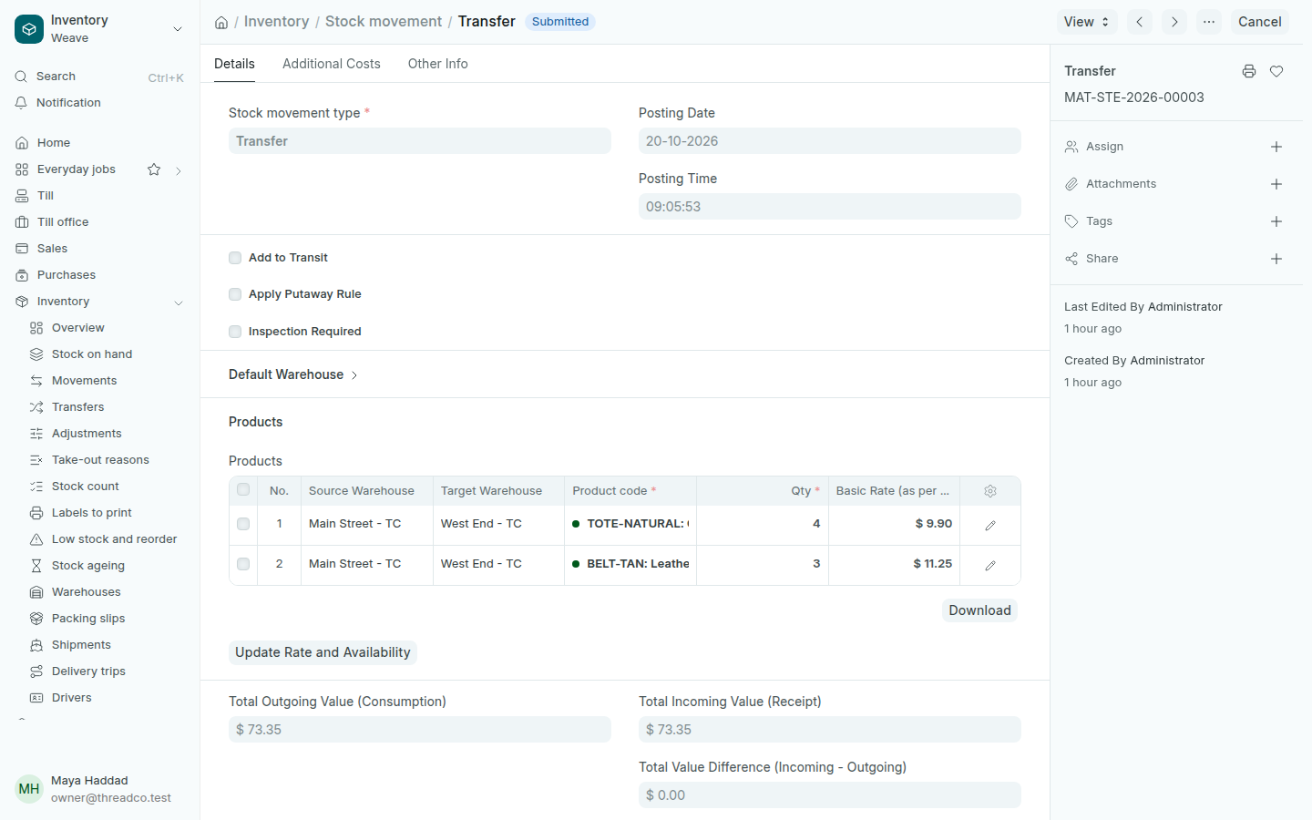The width and height of the screenshot is (1312, 820).
Task: Open the products table settings gear
Action: 990,491
